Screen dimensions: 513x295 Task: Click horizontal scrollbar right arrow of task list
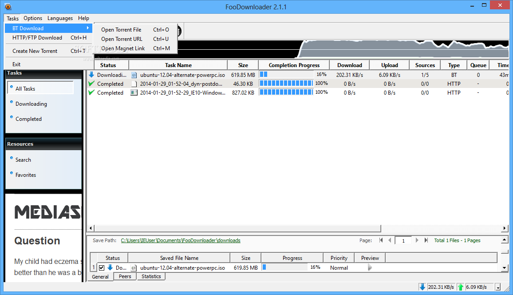504,228
